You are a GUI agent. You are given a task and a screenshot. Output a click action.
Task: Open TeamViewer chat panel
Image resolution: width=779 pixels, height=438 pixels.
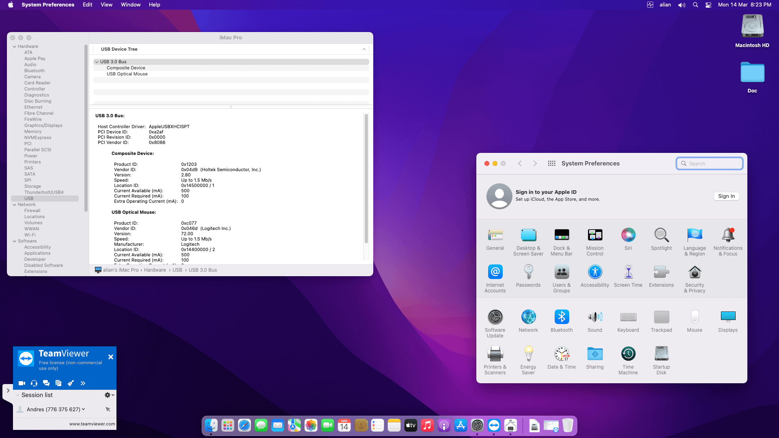(46, 383)
